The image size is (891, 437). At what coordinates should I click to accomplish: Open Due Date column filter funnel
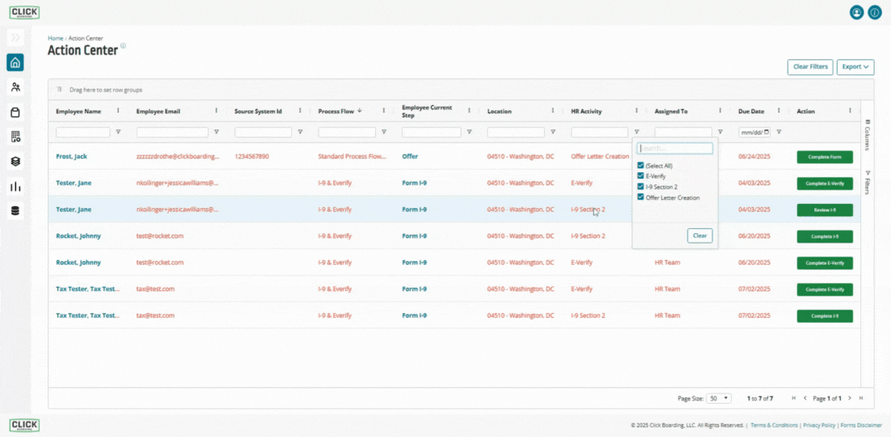pyautogui.click(x=779, y=132)
